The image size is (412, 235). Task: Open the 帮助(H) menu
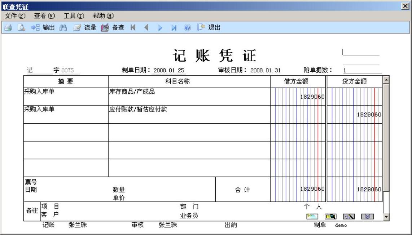pyautogui.click(x=103, y=16)
